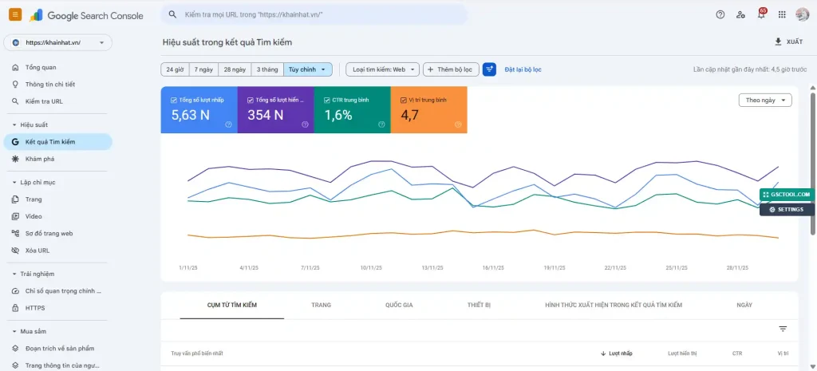Open the users and permissions icon
Image resolution: width=817 pixels, height=371 pixels.
[740, 14]
